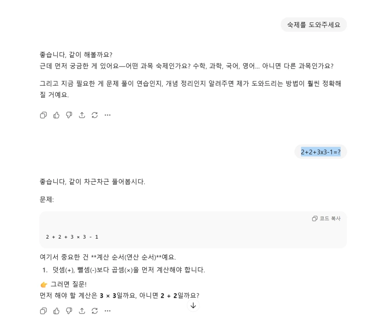Click the highlighted blue text selection in the user bubble
Viewport: 372px width, 320px height.
click(321, 152)
